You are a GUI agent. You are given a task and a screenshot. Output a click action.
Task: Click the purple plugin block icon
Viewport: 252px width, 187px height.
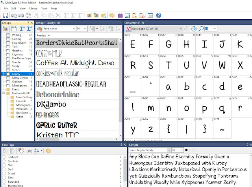click(x=120, y=16)
